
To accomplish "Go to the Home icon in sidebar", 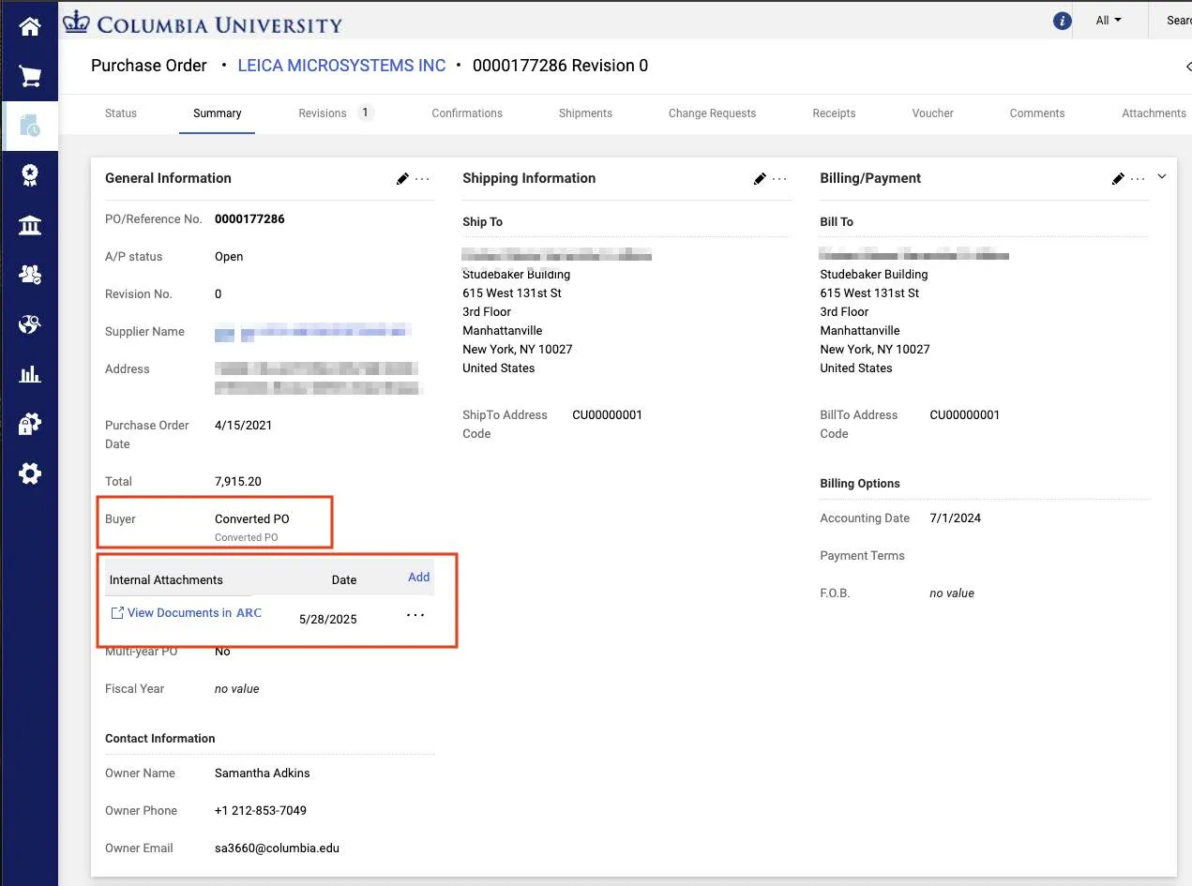I will (x=29, y=26).
